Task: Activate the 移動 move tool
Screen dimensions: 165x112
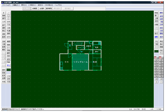Action: click(8, 62)
